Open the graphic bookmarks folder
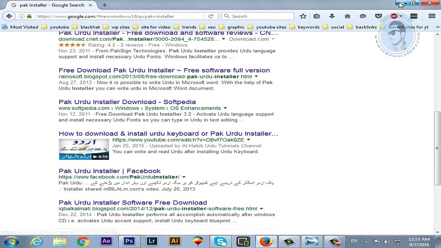This screenshot has width=441, height=248. pyautogui.click(x=232, y=27)
